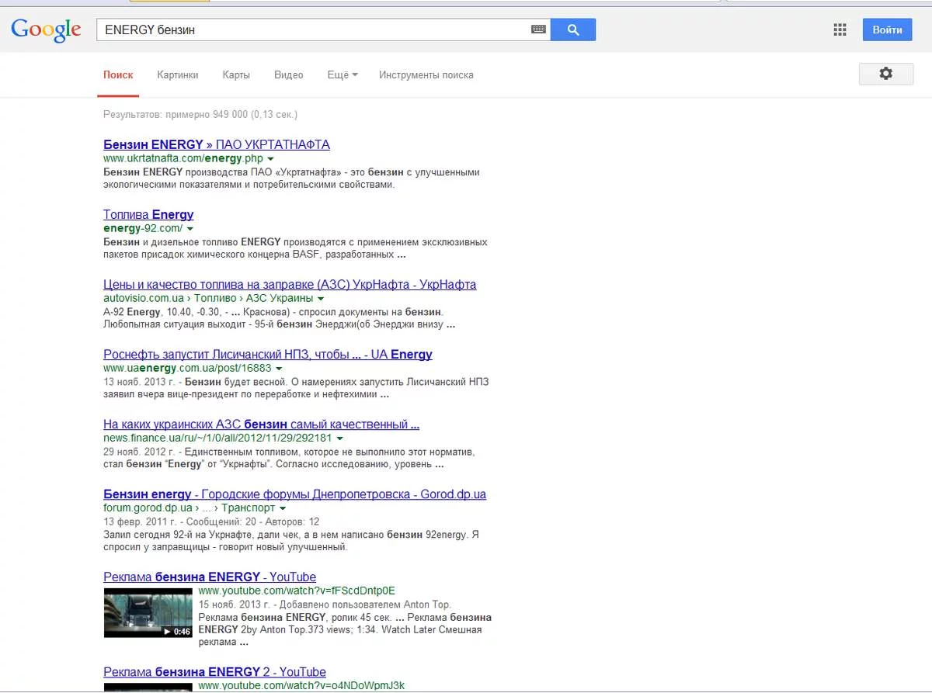The width and height of the screenshot is (932, 693).
Task: Open dropdown arrow after uaenergy.com.ua URL
Action: click(279, 369)
